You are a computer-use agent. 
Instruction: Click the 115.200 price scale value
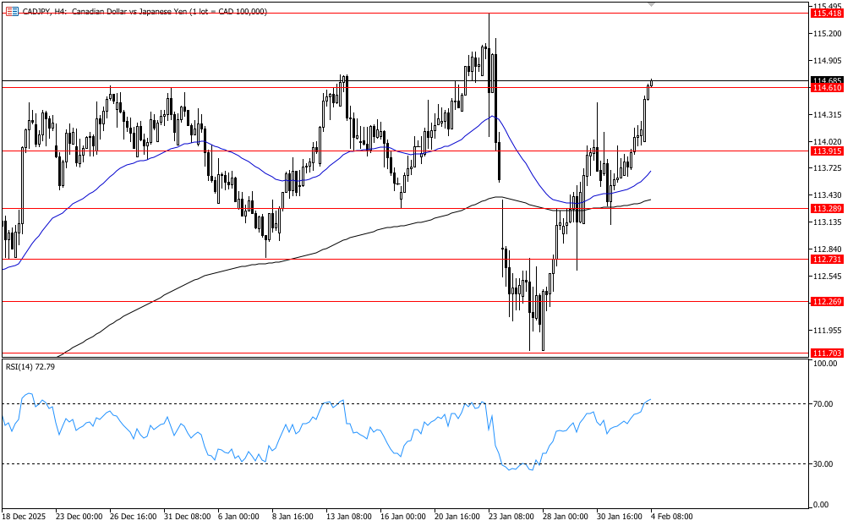coord(826,34)
